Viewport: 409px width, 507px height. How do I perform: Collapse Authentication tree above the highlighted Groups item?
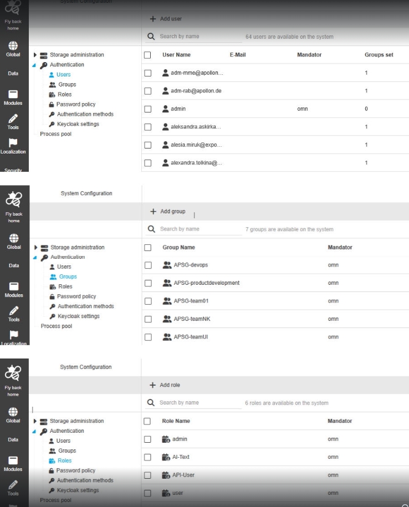point(35,257)
